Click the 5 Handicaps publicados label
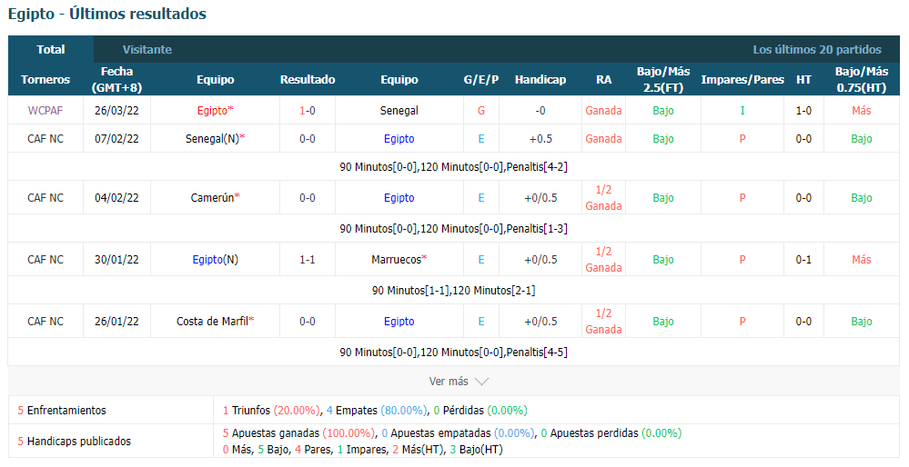This screenshot has height=467, width=909. (74, 441)
